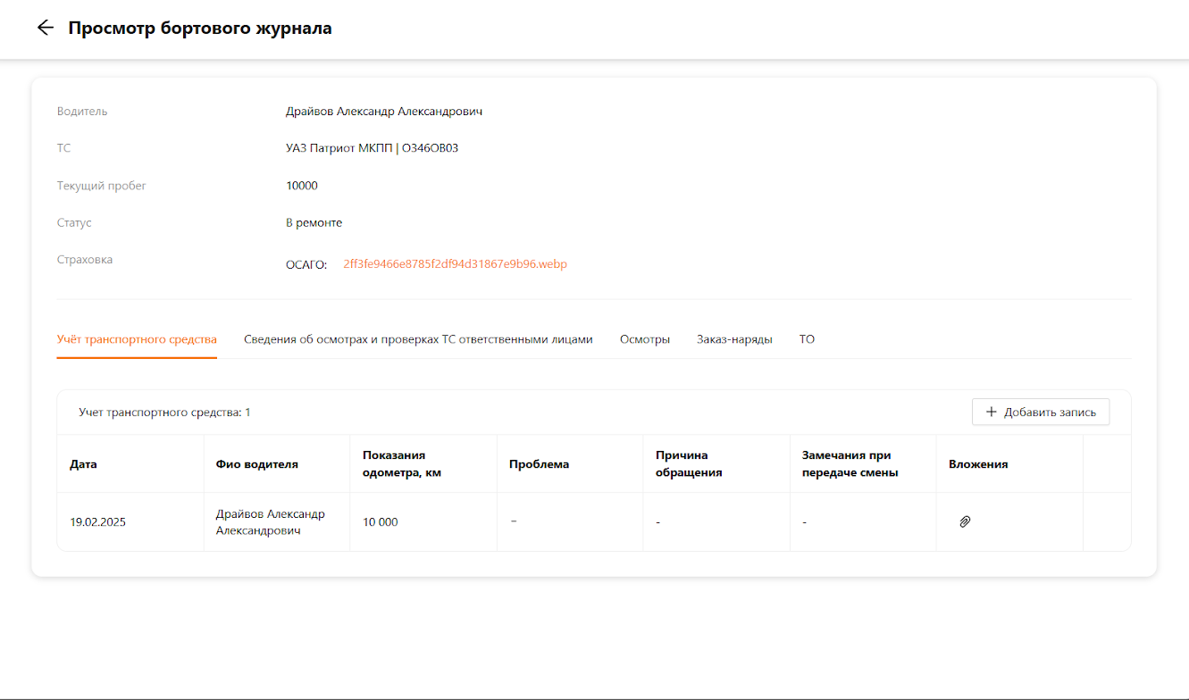This screenshot has height=700, width=1189.
Task: Select the 19.02.2025 date cell
Action: coord(97,522)
